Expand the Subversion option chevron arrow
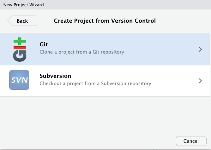Screen dimensions: 211x150 [200, 81]
